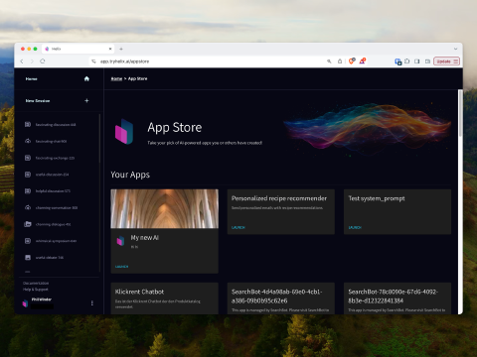Click the image icon beside useful-debate-746
This screenshot has height=357, width=477.
click(28, 257)
